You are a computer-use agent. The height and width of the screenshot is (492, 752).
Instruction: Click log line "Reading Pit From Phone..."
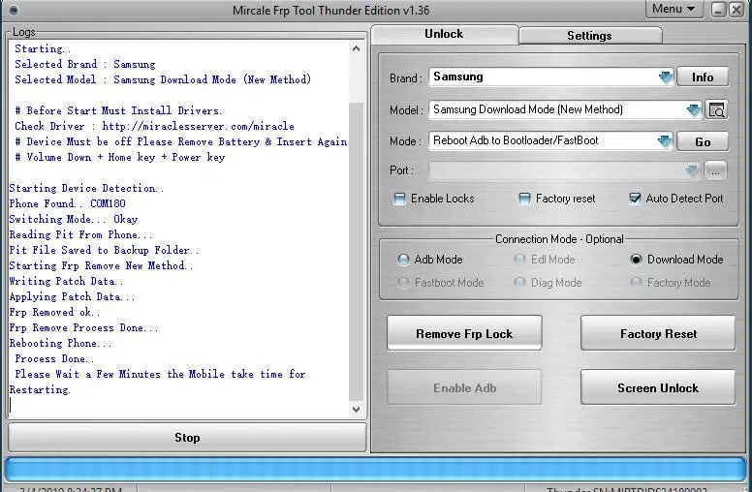(80, 234)
